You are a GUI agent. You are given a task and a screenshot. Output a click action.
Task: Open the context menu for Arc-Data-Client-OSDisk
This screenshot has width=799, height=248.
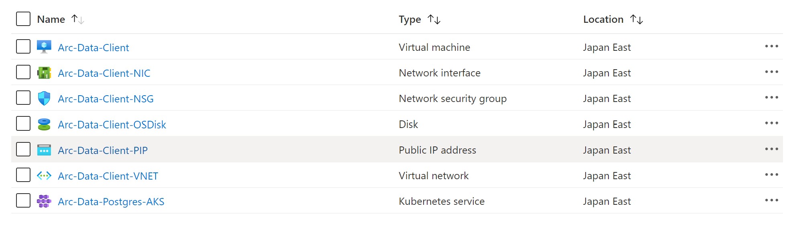pos(771,124)
